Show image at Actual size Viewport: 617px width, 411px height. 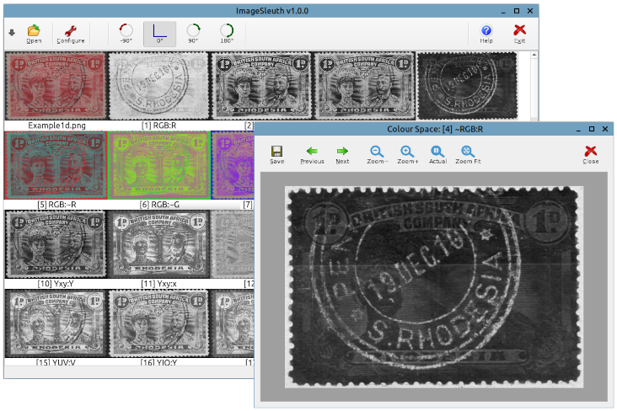[437, 155]
